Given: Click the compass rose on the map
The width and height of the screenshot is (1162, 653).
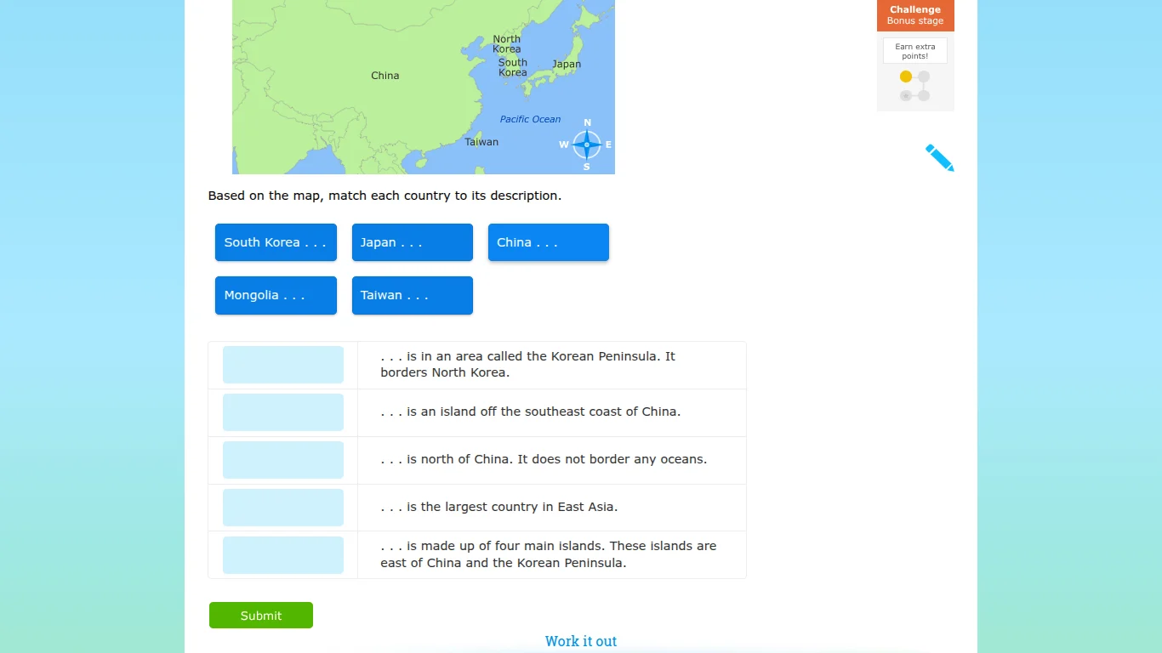Looking at the screenshot, I should tap(586, 145).
